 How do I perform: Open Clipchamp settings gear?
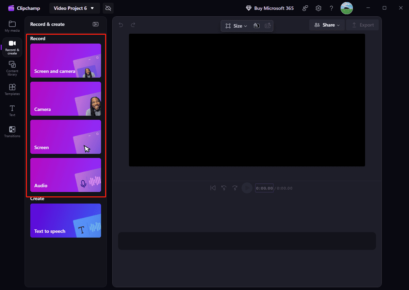(x=318, y=8)
